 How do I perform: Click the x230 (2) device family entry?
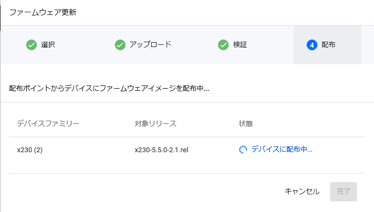click(x=30, y=150)
